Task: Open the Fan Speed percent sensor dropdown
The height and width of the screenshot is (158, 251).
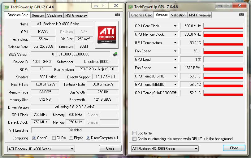Action: [x=175, y=51]
